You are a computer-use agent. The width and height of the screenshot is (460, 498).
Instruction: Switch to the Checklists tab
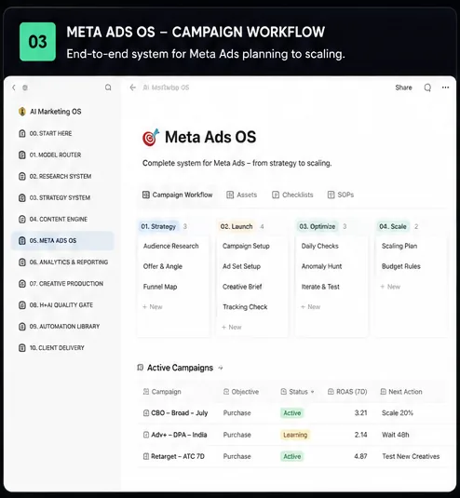[x=292, y=195]
